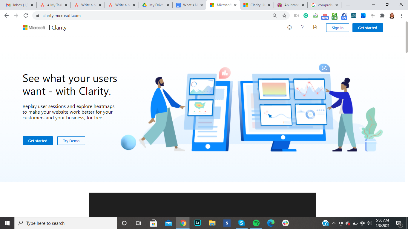Click the smiley feedback icon in Clarity header
This screenshot has width=408, height=229.
(289, 27)
